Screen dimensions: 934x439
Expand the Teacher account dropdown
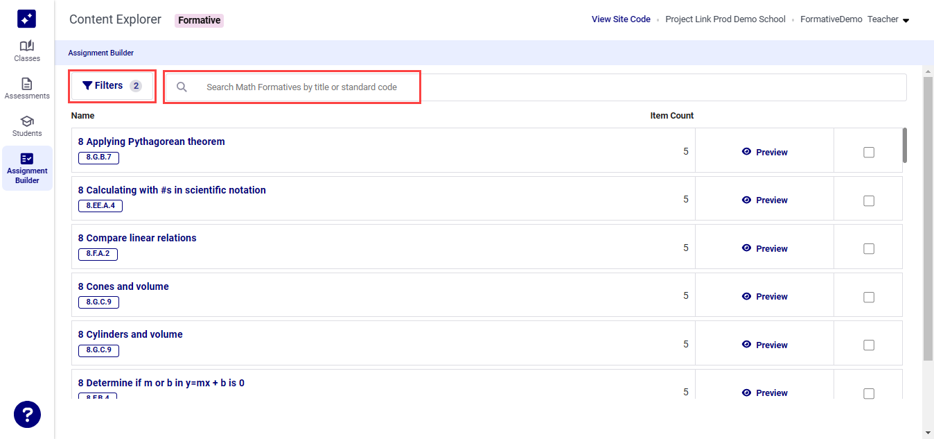pyautogui.click(x=889, y=19)
